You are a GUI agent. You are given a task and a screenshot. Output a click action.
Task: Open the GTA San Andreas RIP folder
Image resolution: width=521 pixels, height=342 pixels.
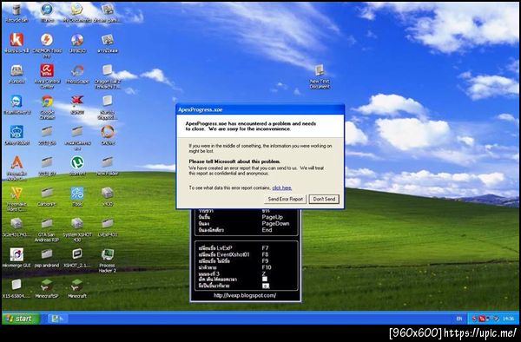(x=47, y=229)
